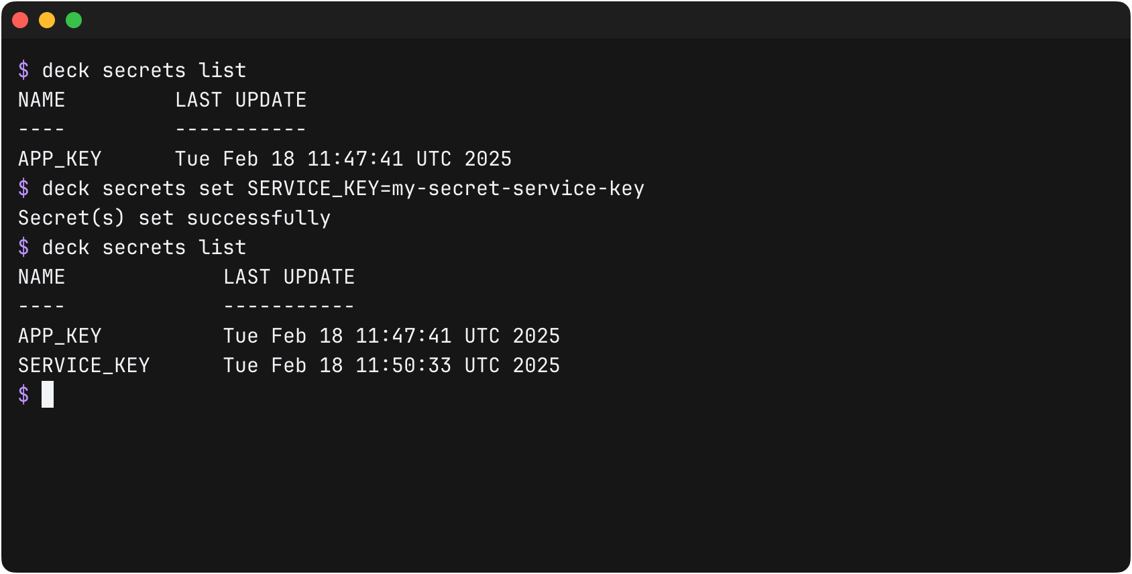This screenshot has width=1132, height=574.
Task: Click the NAME header below the success message
Action: click(x=42, y=277)
